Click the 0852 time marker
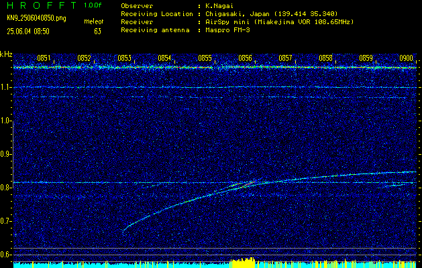This screenshot has width=422, height=268. [84, 58]
